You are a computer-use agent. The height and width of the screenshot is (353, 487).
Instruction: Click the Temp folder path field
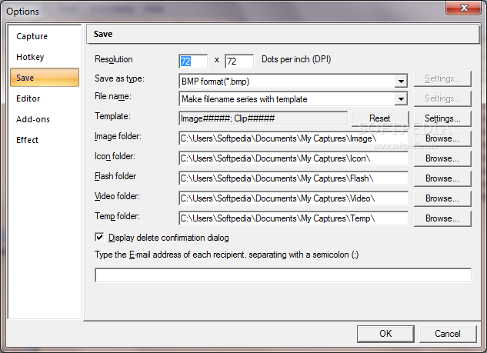293,218
